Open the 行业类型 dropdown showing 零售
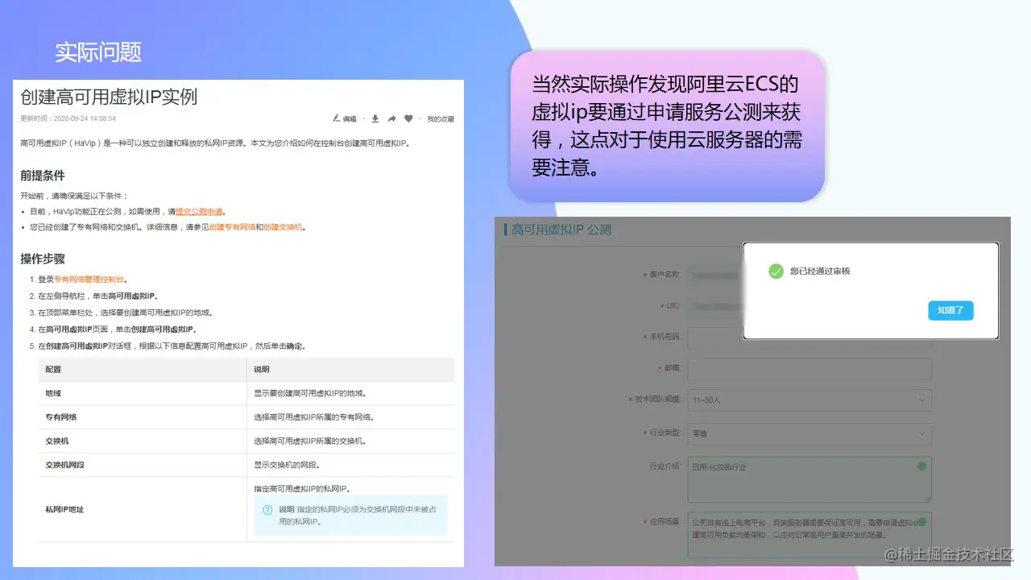Screen dimensions: 1031x580 [x=809, y=433]
